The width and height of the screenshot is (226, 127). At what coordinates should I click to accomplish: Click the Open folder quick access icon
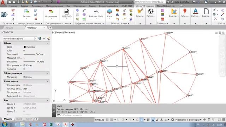coord(14,2)
